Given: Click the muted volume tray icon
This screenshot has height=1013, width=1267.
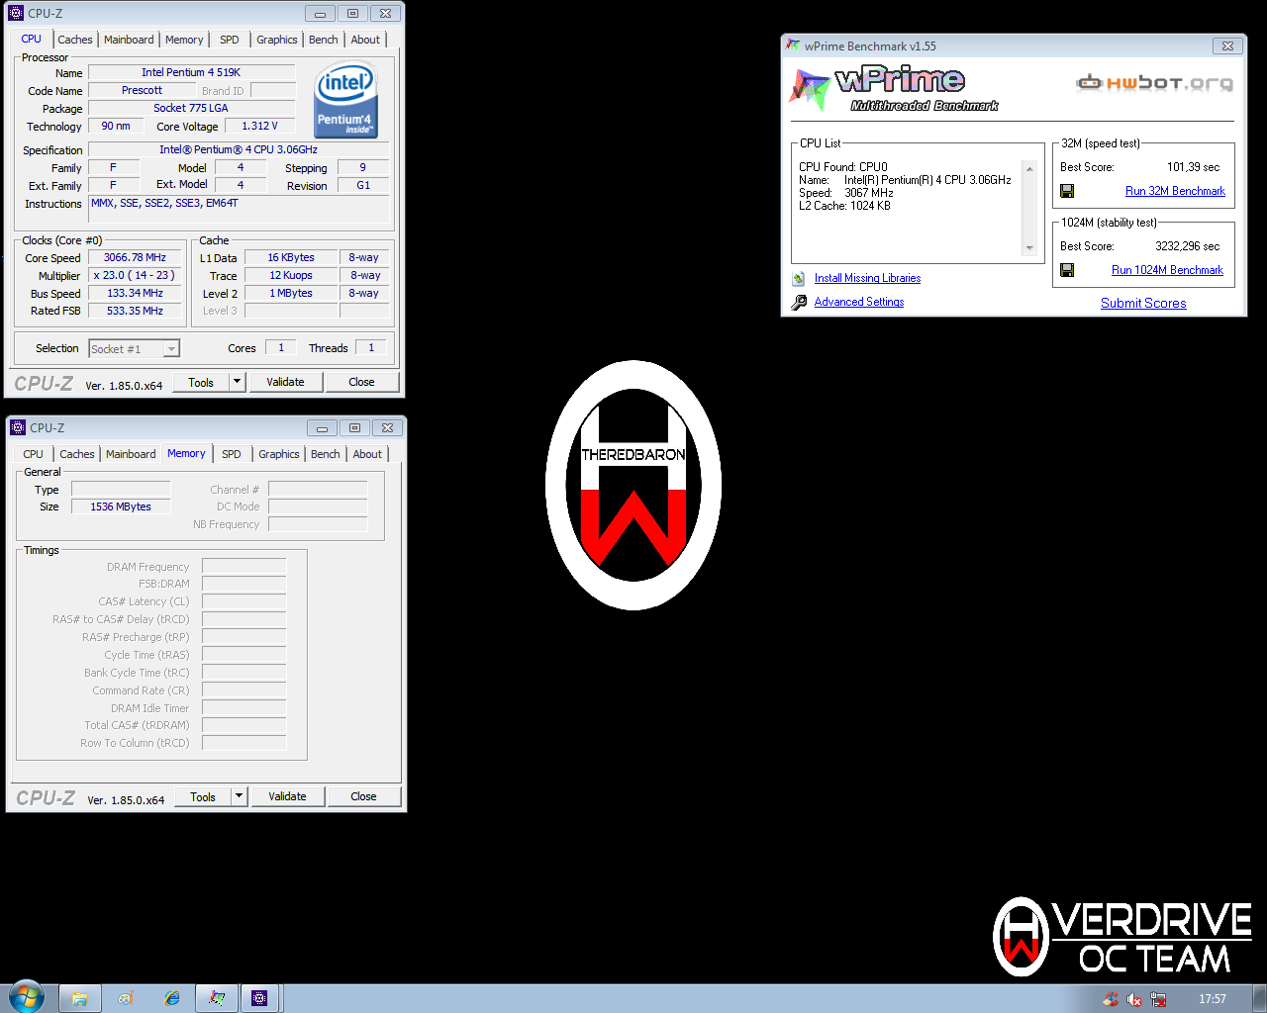Looking at the screenshot, I should click(x=1134, y=999).
